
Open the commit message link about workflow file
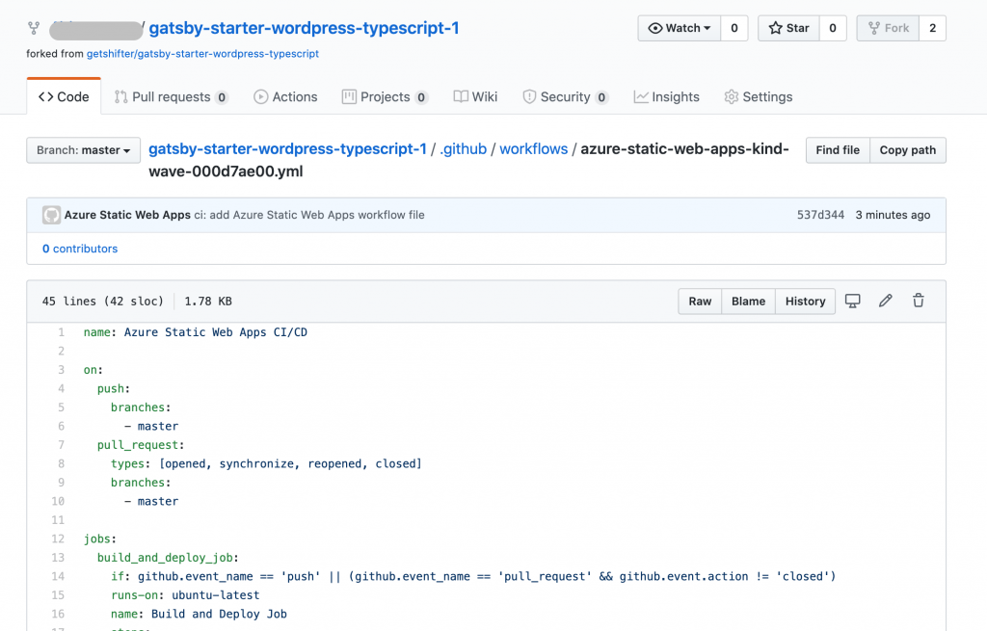click(x=309, y=215)
